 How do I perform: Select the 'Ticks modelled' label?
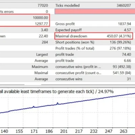(67, 5)
